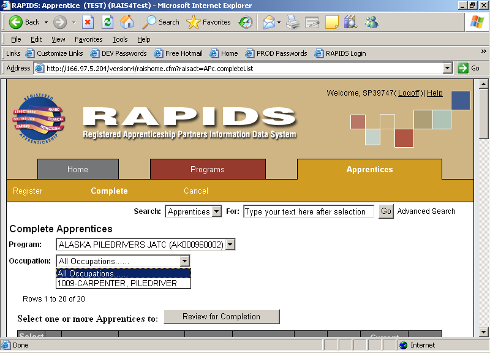The width and height of the screenshot is (490, 353).
Task: Open Favorites star toolbar button
Action: pyautogui.click(x=208, y=22)
